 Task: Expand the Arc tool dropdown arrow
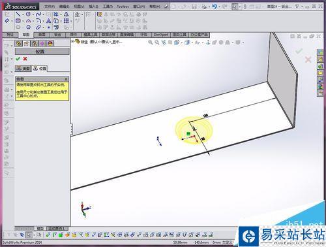33,21
